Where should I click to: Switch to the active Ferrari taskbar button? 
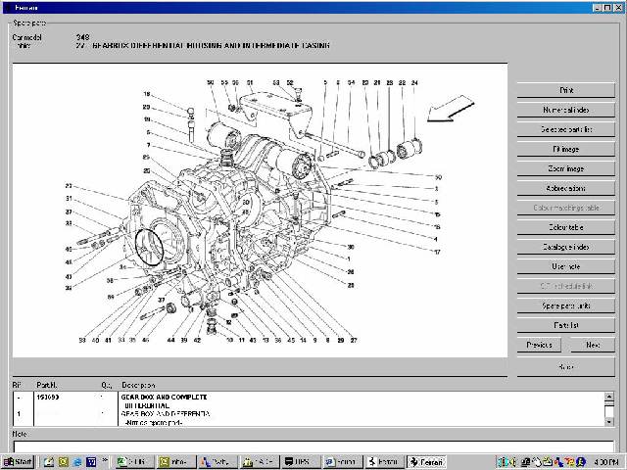pyautogui.click(x=426, y=462)
